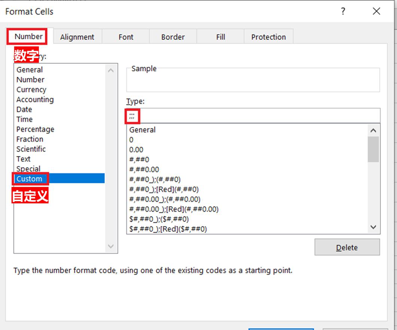Viewport: 397px width, 330px height.
Task: Click Type list scroll up arrow
Action: [373, 131]
